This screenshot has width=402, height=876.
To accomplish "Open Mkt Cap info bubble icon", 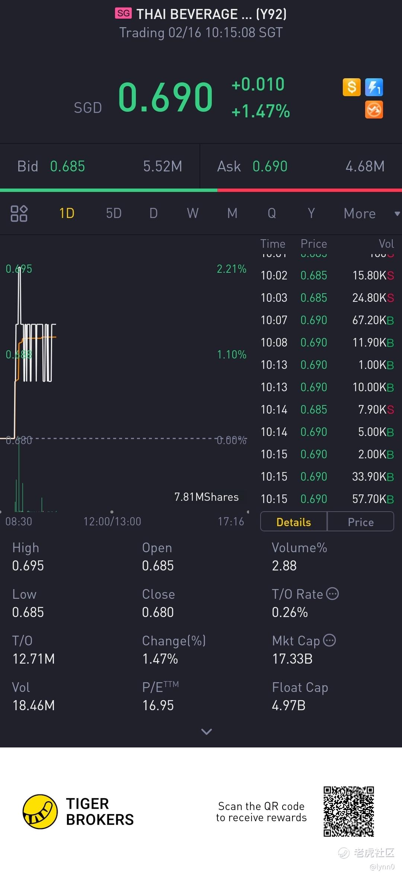I will coord(329,640).
